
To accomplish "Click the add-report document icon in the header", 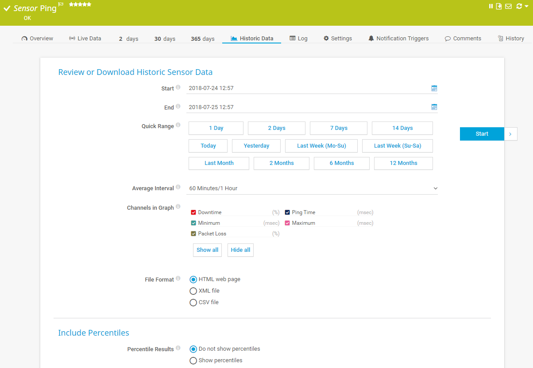I will (x=499, y=6).
